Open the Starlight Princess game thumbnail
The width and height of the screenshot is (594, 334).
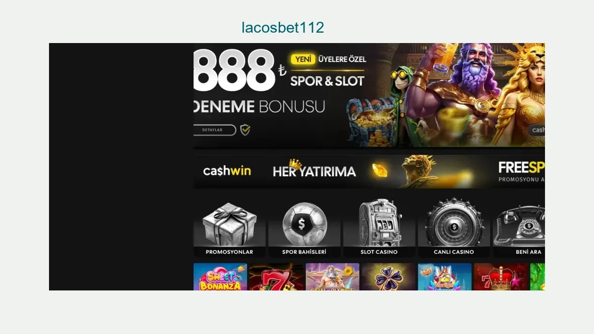[445, 277]
